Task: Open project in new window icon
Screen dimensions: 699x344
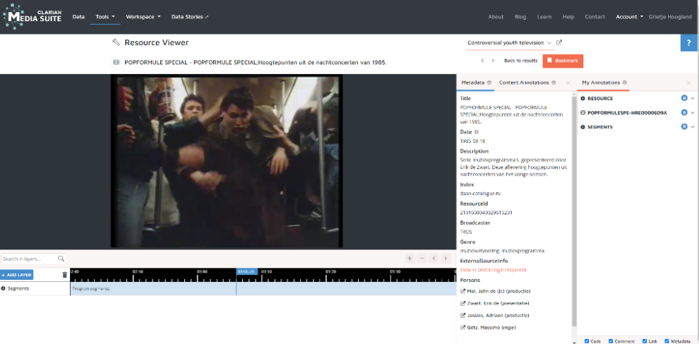Action: 559,43
